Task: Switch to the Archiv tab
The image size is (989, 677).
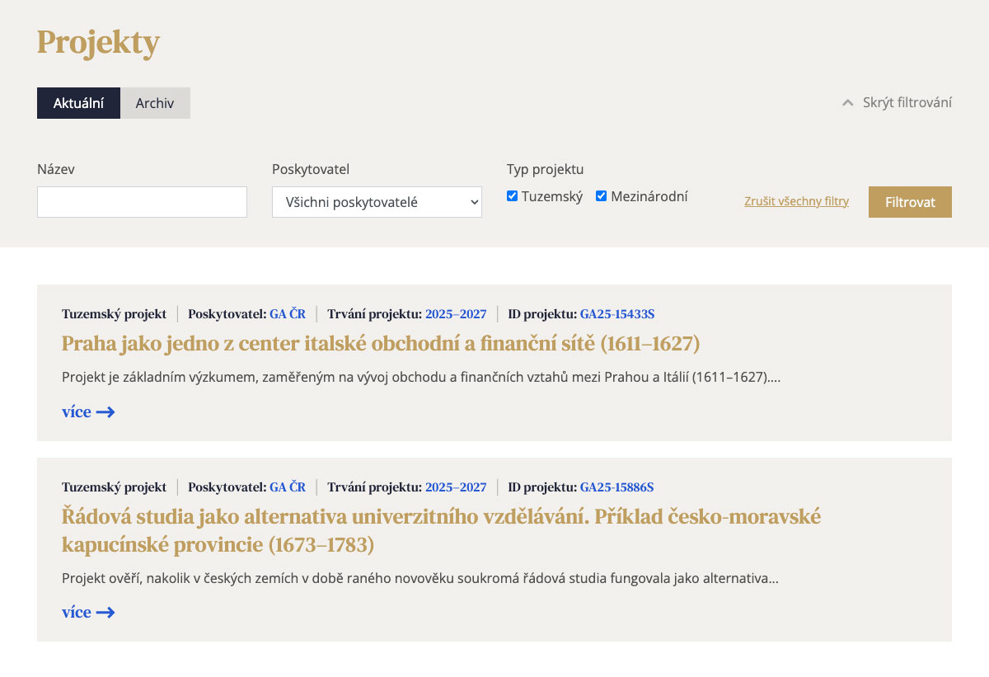Action: 155,103
